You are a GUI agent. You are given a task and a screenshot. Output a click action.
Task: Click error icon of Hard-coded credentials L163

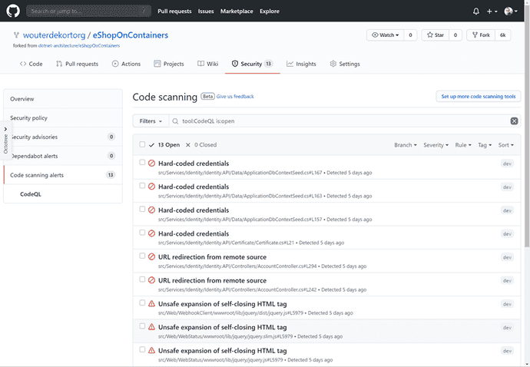[152, 187]
